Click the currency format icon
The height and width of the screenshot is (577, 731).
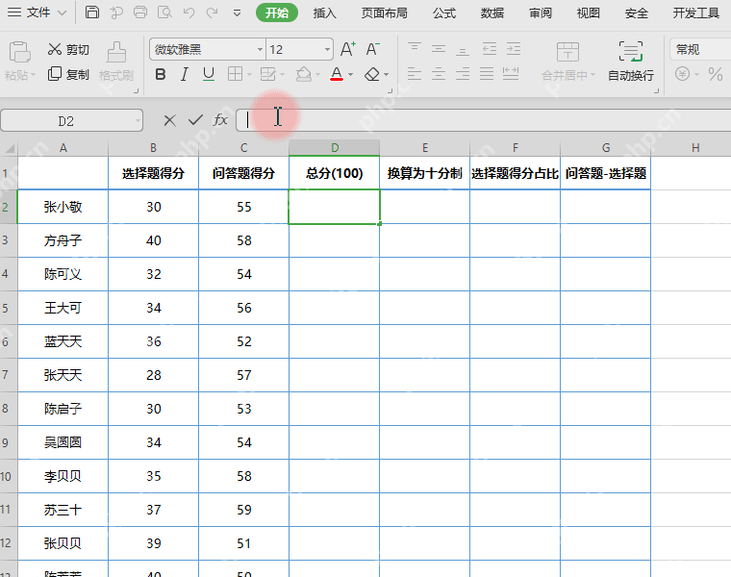pyautogui.click(x=683, y=74)
